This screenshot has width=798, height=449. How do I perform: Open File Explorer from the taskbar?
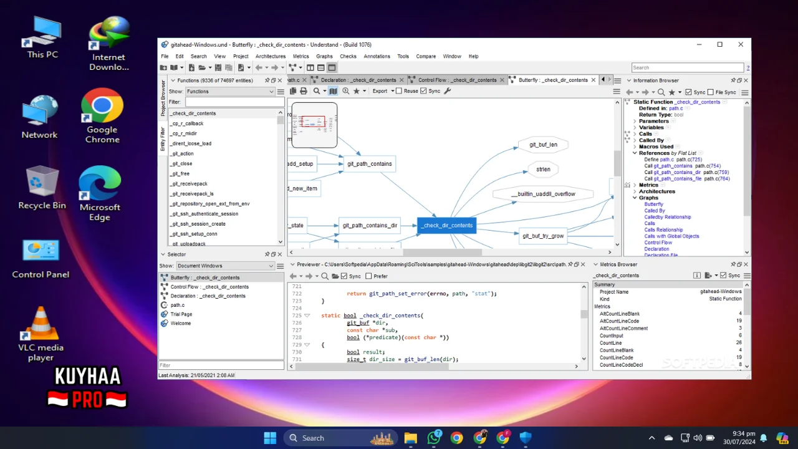point(410,438)
